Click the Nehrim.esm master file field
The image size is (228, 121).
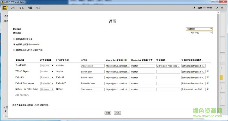pos(93,89)
